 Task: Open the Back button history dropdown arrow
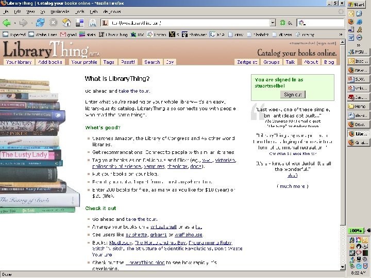(x=14, y=23)
